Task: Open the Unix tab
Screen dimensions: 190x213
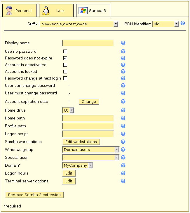Action: 56,11
